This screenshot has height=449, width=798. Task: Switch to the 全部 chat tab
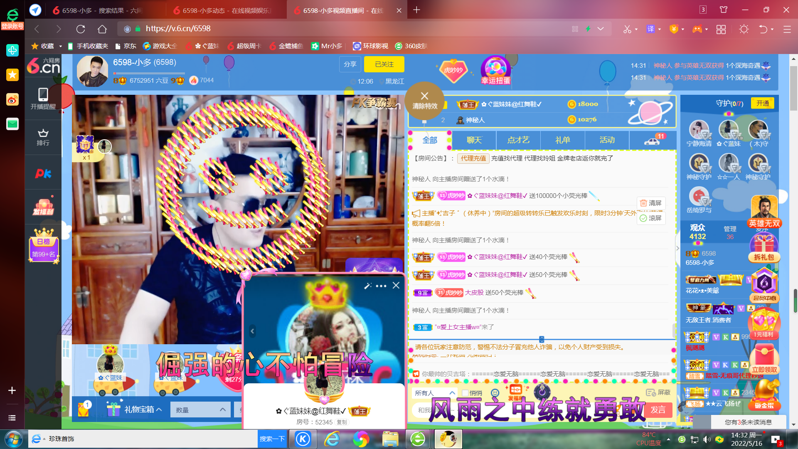(x=430, y=140)
